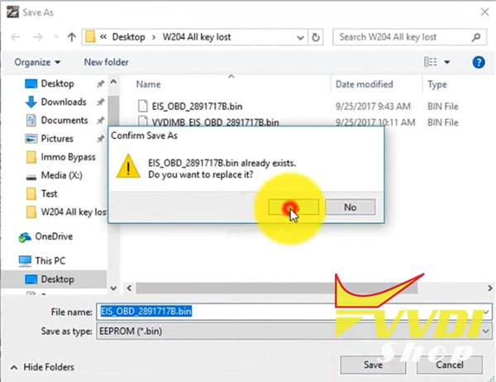Viewport: 496px width, 382px height.
Task: Open recent locations dropdown arrow
Action: (x=56, y=37)
